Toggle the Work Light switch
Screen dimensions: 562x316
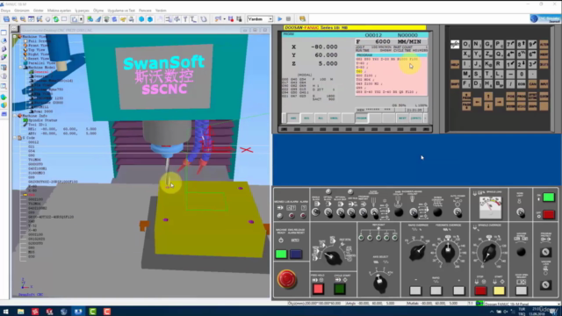pyautogui.click(x=521, y=212)
